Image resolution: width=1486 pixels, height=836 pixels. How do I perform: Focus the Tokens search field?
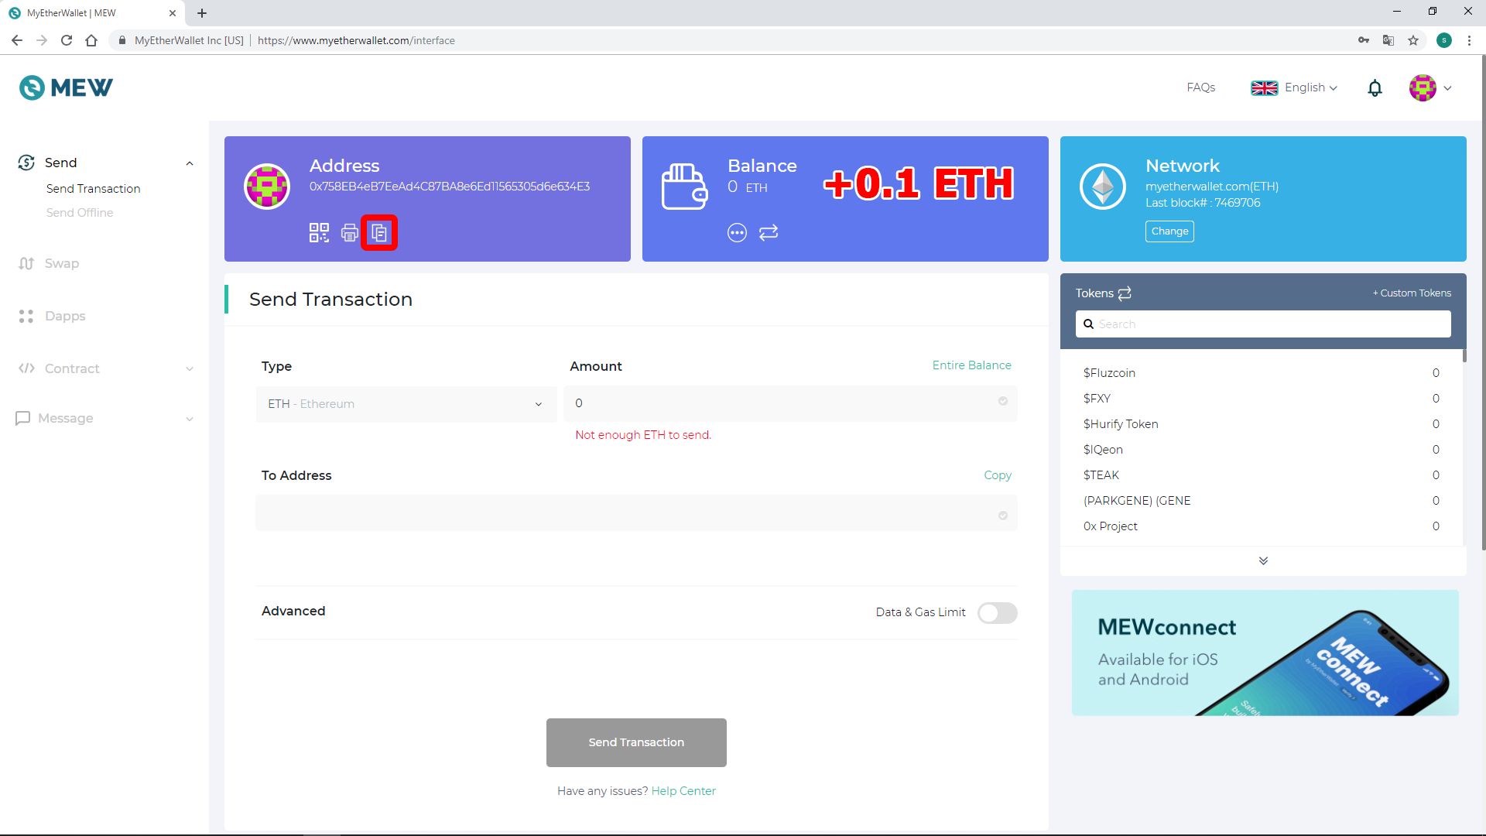[x=1263, y=324]
